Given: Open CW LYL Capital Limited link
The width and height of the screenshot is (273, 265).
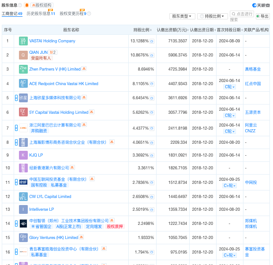Looking at the screenshot, I should pos(50,197).
